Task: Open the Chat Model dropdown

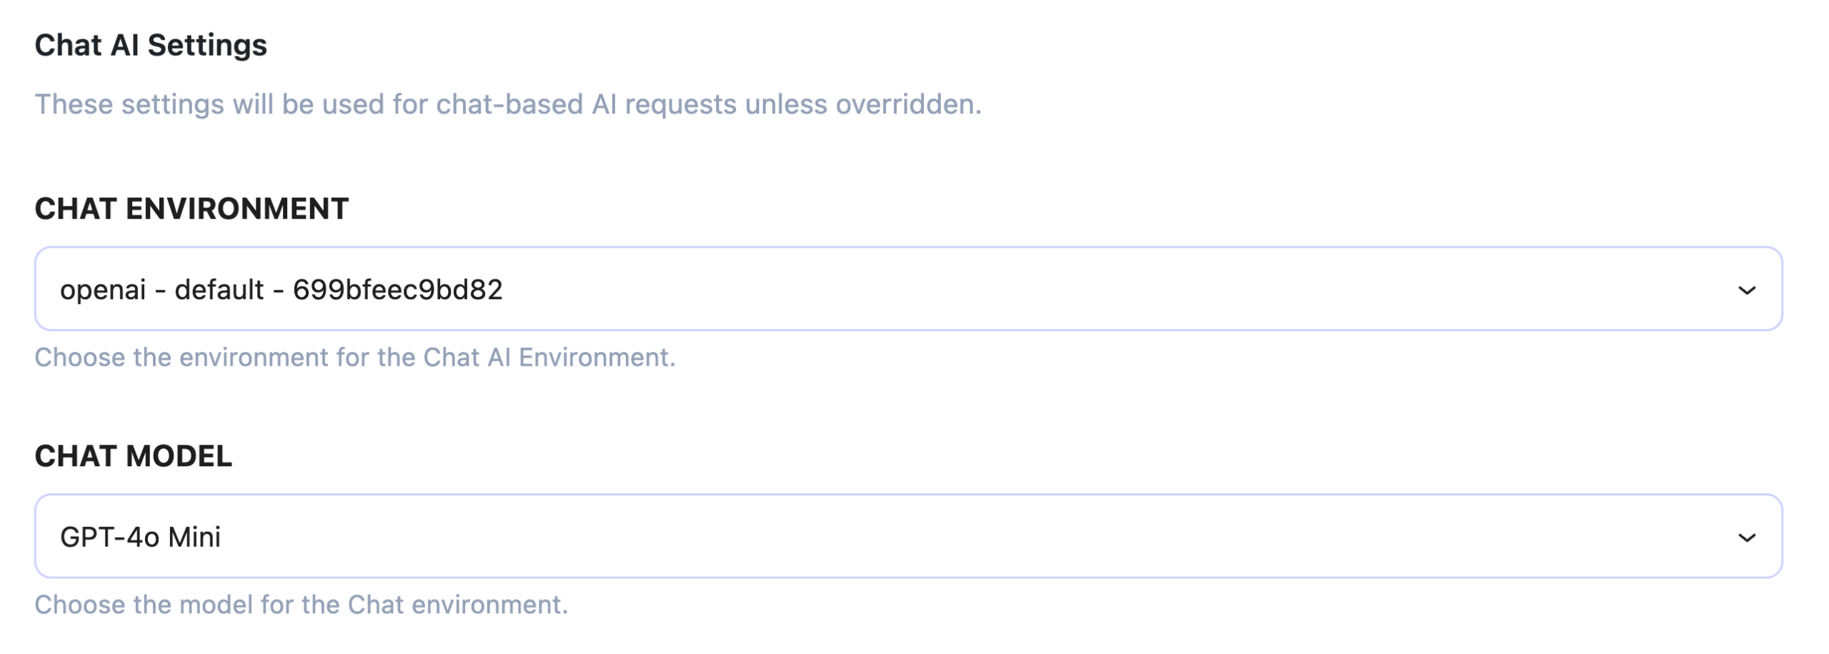Action: pos(907,535)
